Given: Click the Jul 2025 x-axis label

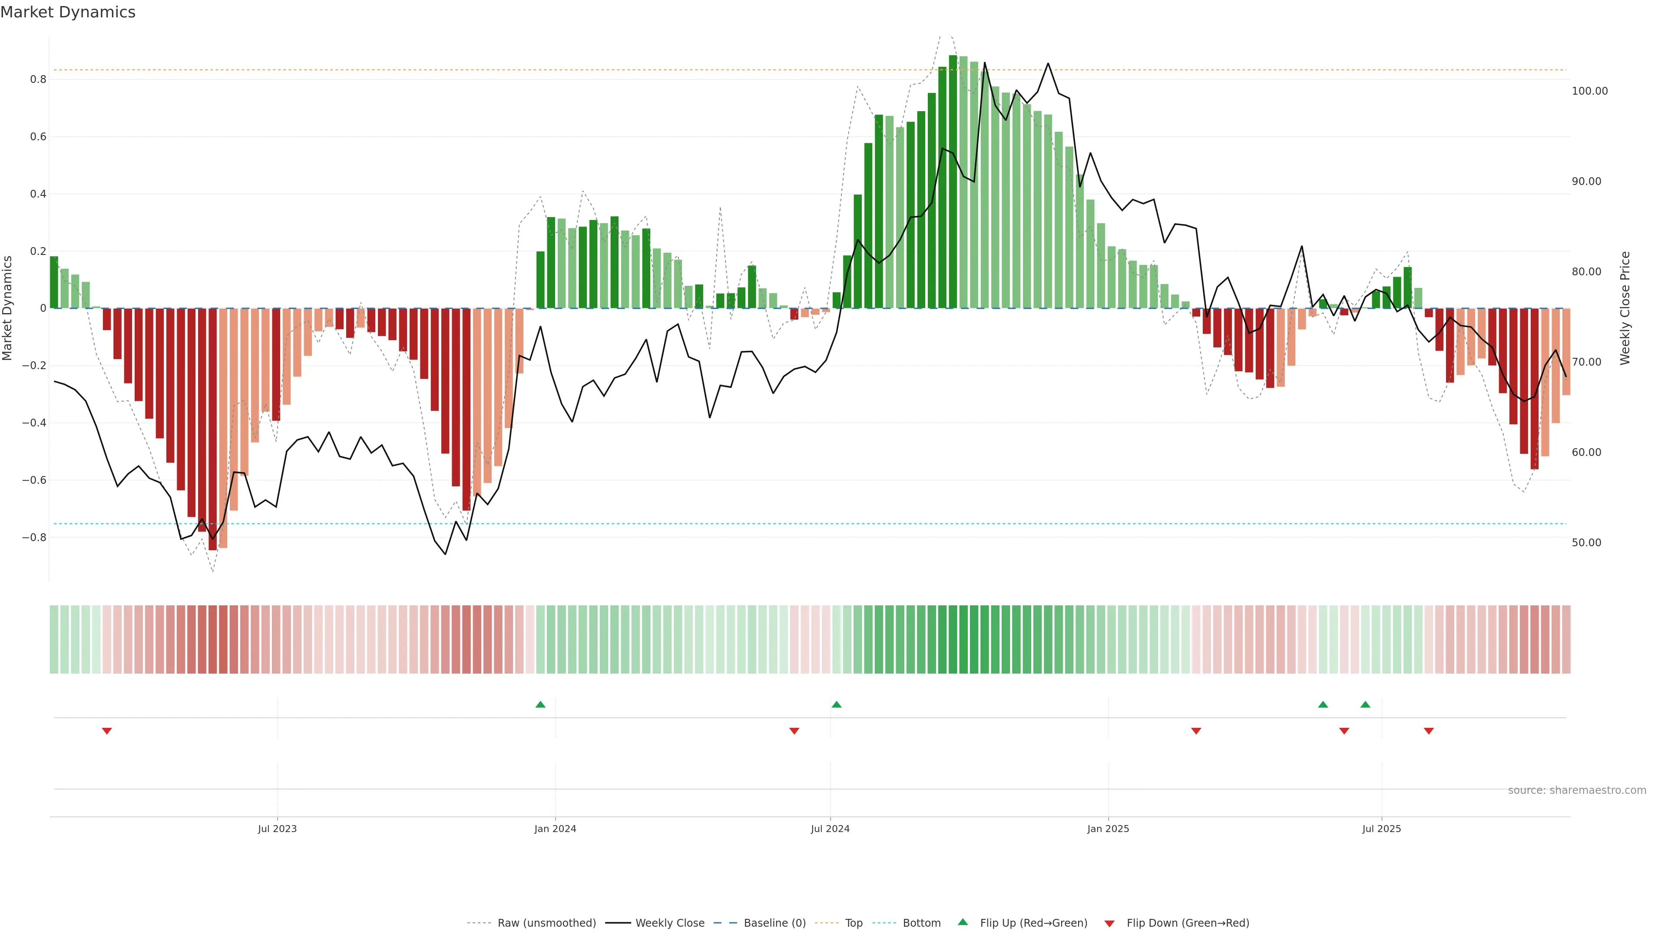Looking at the screenshot, I should [1381, 829].
